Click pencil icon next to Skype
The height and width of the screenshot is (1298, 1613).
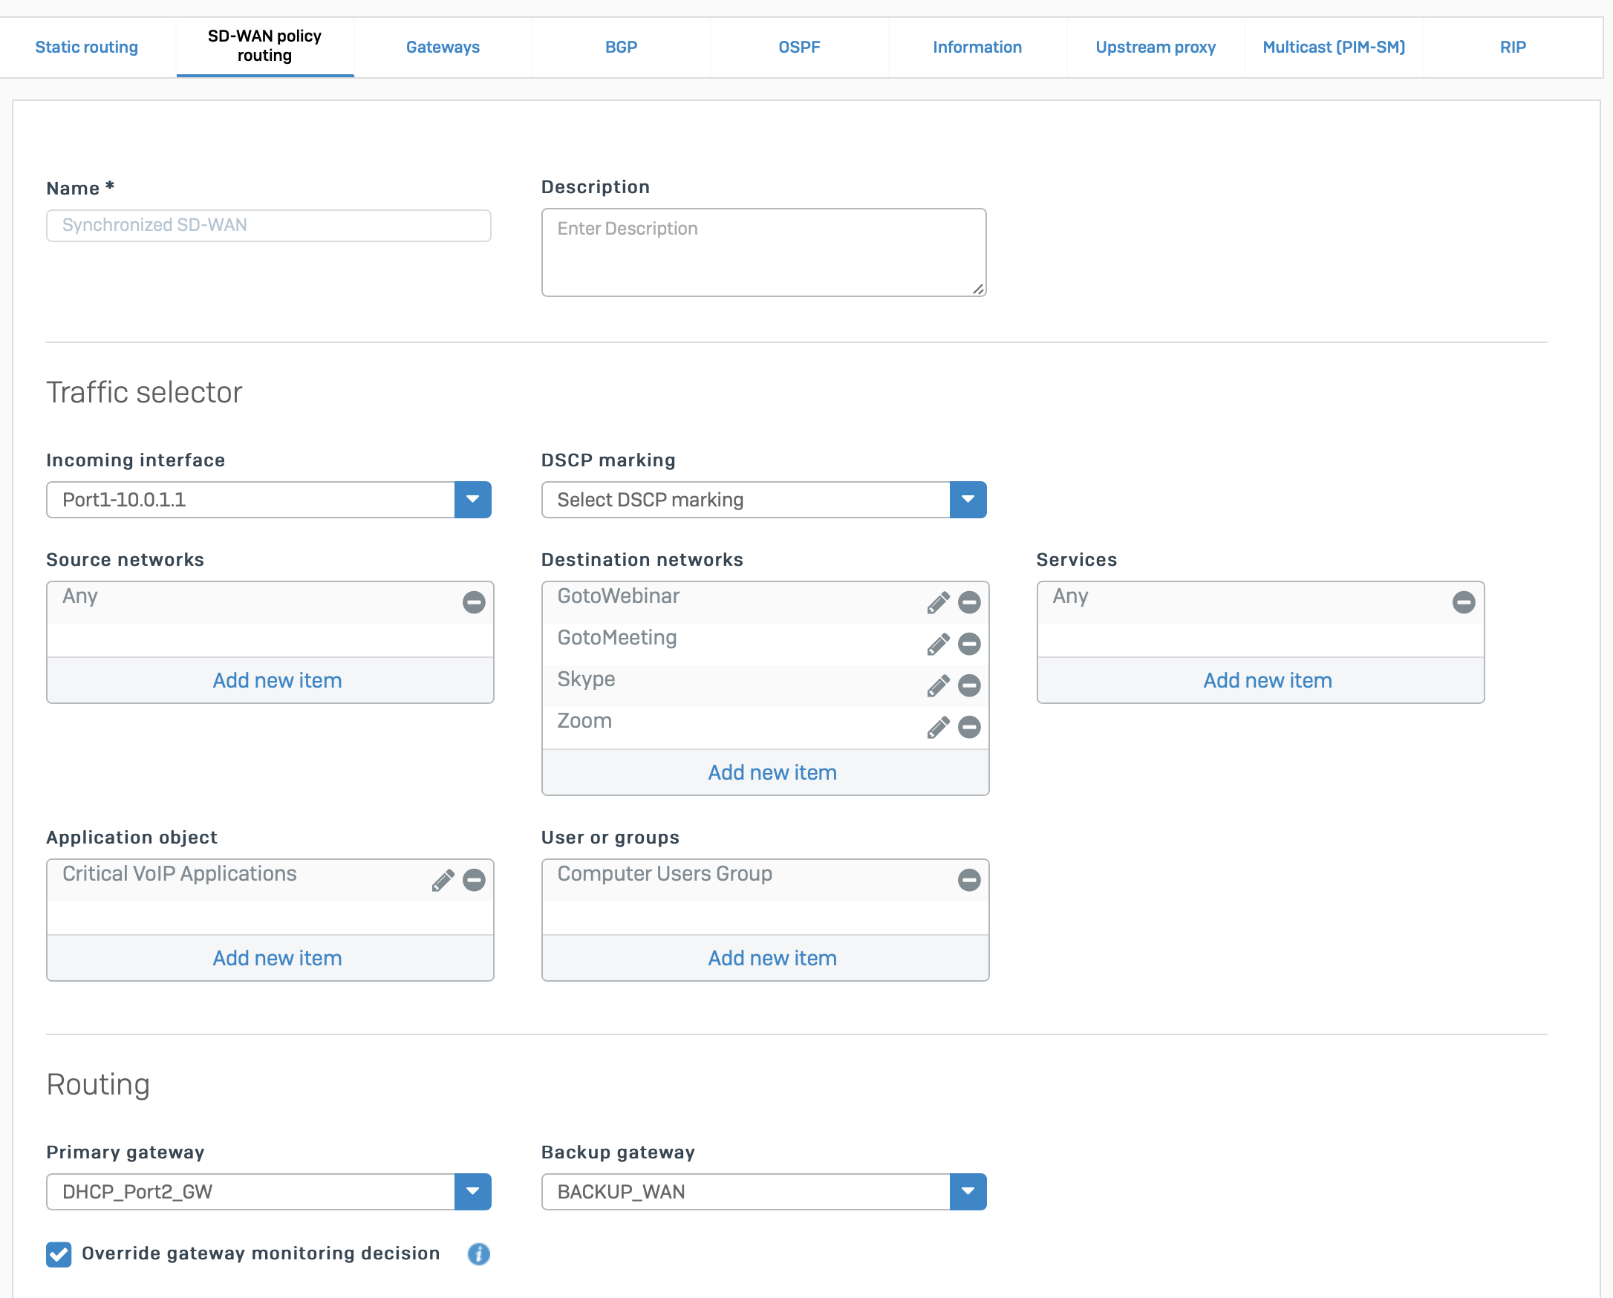(x=937, y=686)
